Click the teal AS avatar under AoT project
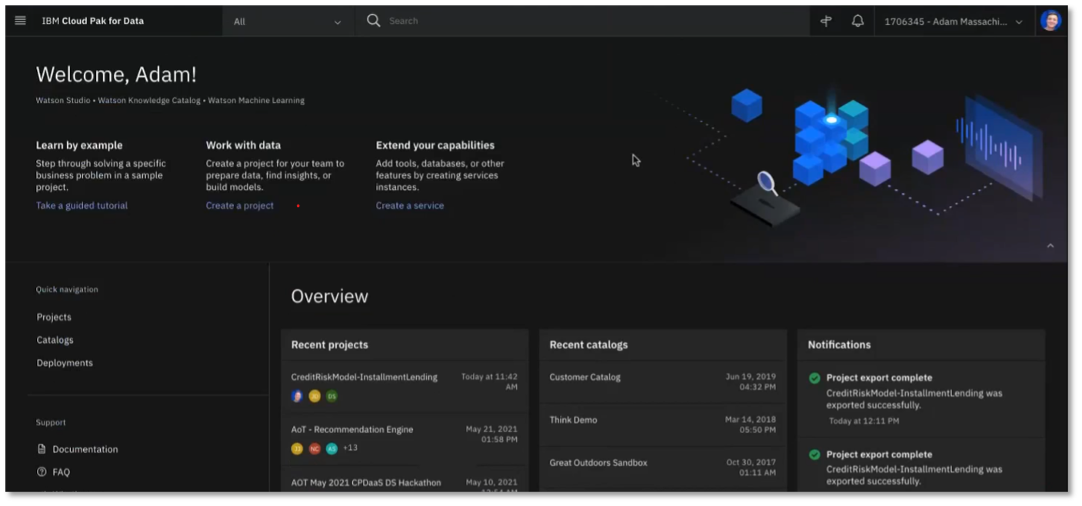 pyautogui.click(x=331, y=448)
